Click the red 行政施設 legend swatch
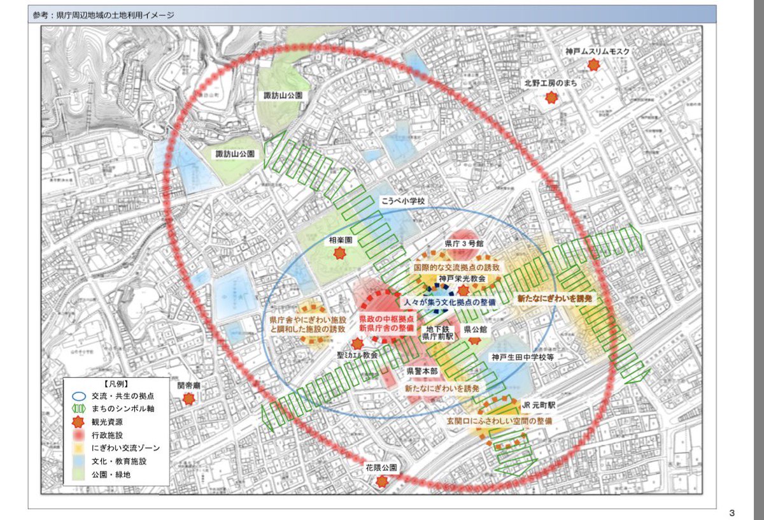Viewport: 764px width, 520px height. (80, 435)
